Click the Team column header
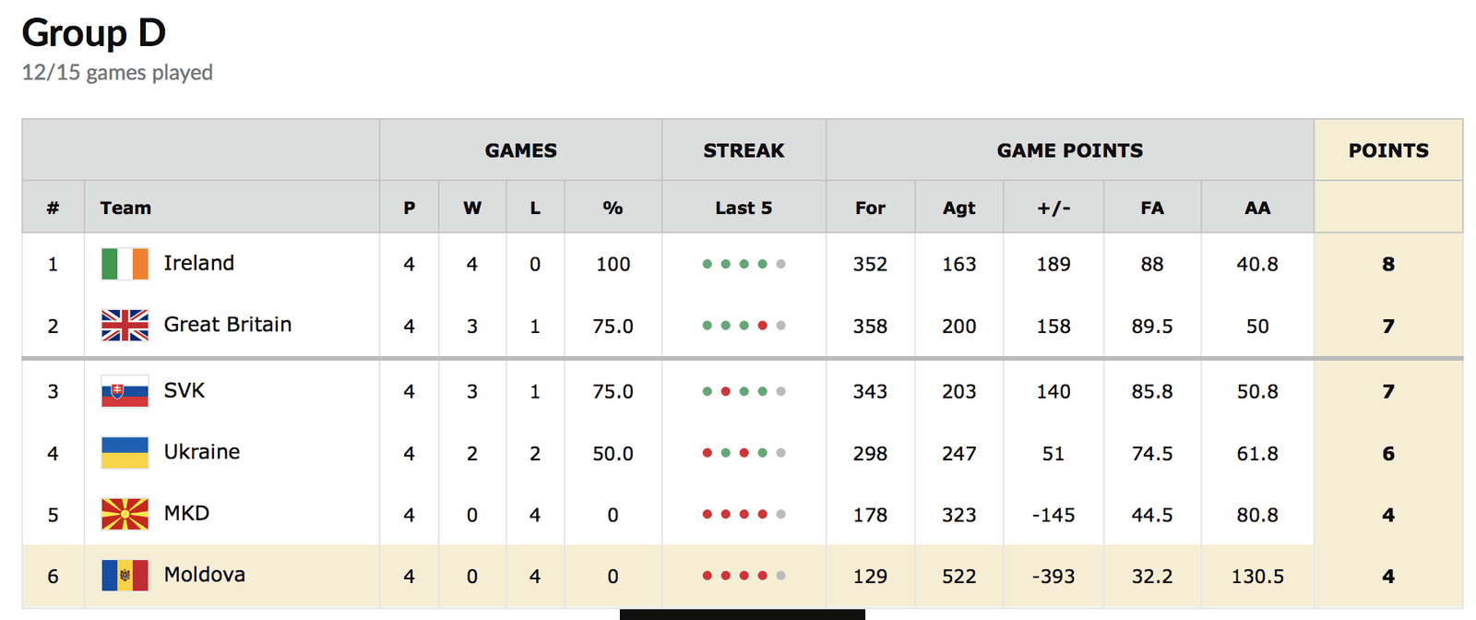The height and width of the screenshot is (620, 1476). 125,208
